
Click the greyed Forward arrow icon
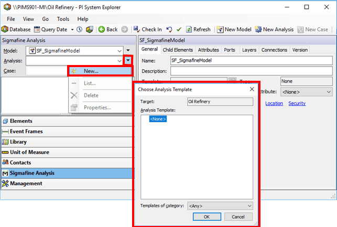click(124, 29)
